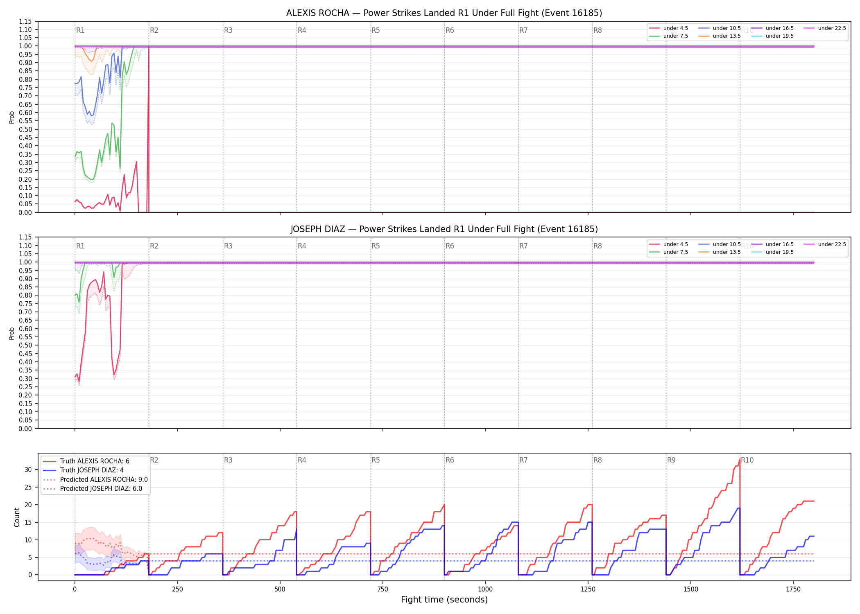Image resolution: width=860 pixels, height=614 pixels.
Task: Click 'Truth JOSEPH DIAZ: 4' legend entry
Action: [84, 470]
